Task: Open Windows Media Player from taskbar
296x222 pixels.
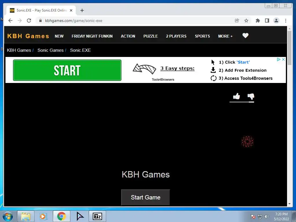Action: [43, 216]
